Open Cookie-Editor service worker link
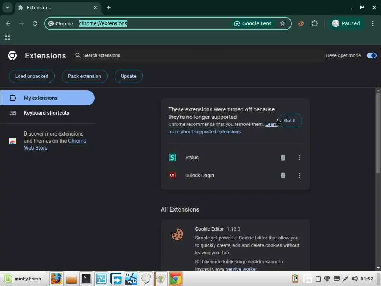Image resolution: width=381 pixels, height=286 pixels. click(x=241, y=269)
